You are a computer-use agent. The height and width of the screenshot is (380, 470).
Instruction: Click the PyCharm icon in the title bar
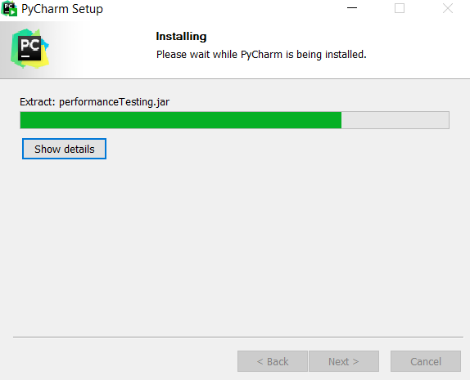click(9, 9)
